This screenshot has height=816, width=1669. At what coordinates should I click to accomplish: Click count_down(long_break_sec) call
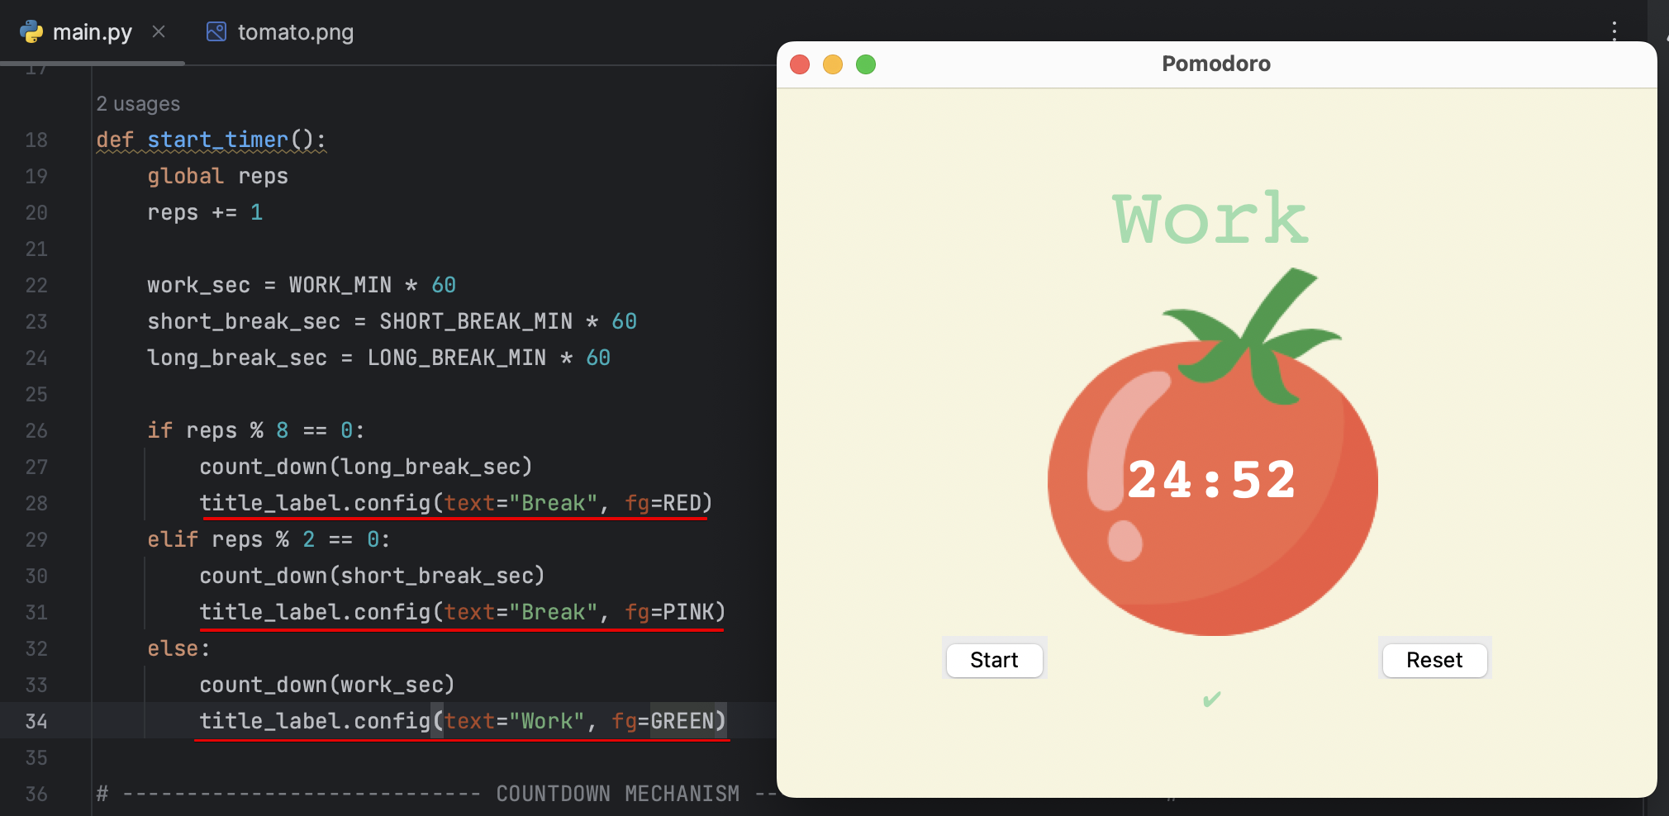366,467
